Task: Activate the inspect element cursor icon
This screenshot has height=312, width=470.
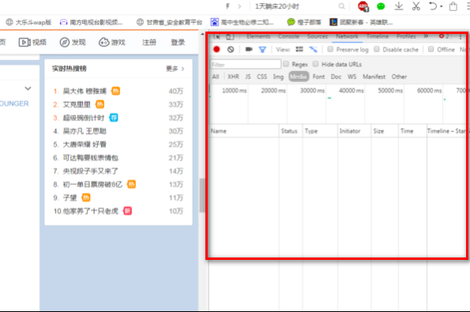Action: click(217, 36)
